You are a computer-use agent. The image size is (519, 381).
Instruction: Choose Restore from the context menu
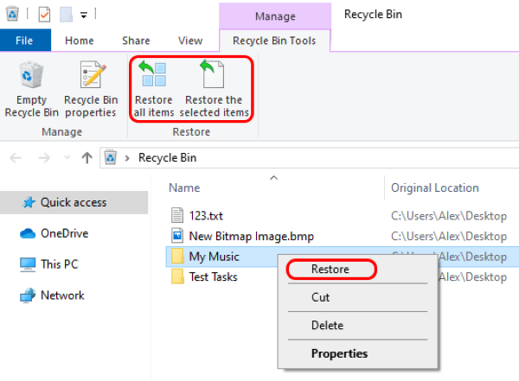click(330, 269)
